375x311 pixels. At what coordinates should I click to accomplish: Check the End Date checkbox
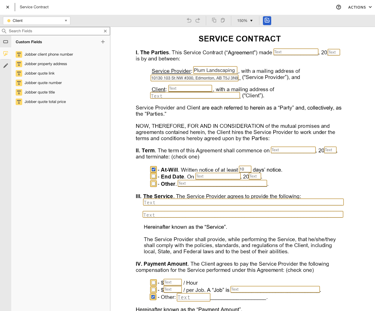153,176
